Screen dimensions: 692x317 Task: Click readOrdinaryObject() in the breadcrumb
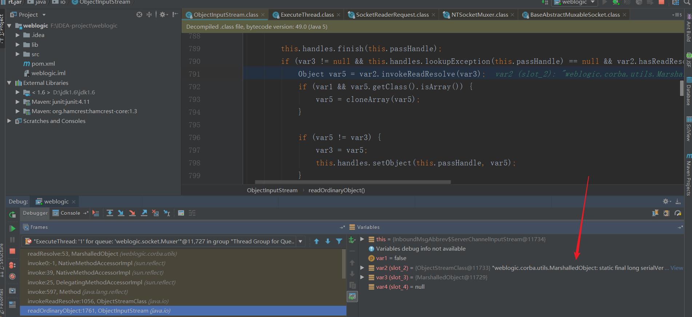click(x=337, y=190)
